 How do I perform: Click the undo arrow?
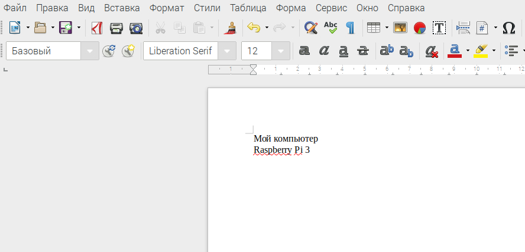254,27
